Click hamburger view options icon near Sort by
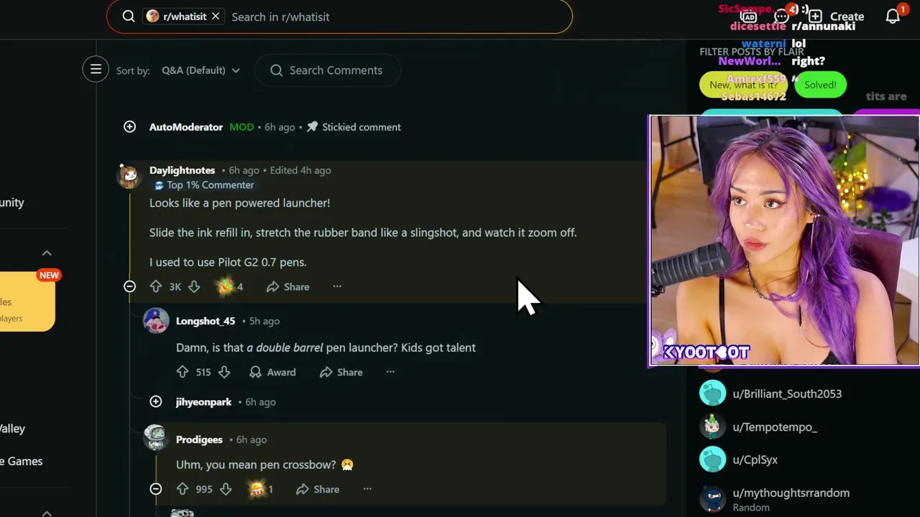This screenshot has height=517, width=920. pyautogui.click(x=96, y=70)
